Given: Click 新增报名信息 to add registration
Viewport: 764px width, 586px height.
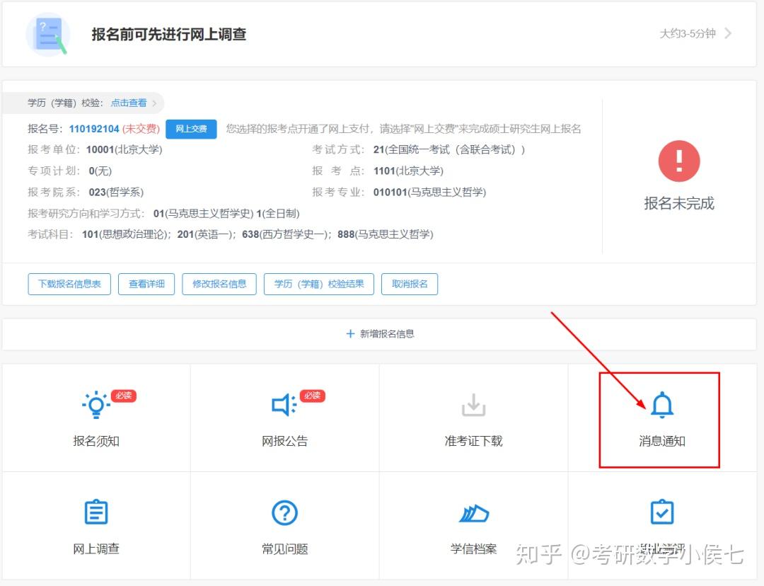Looking at the screenshot, I should [380, 333].
